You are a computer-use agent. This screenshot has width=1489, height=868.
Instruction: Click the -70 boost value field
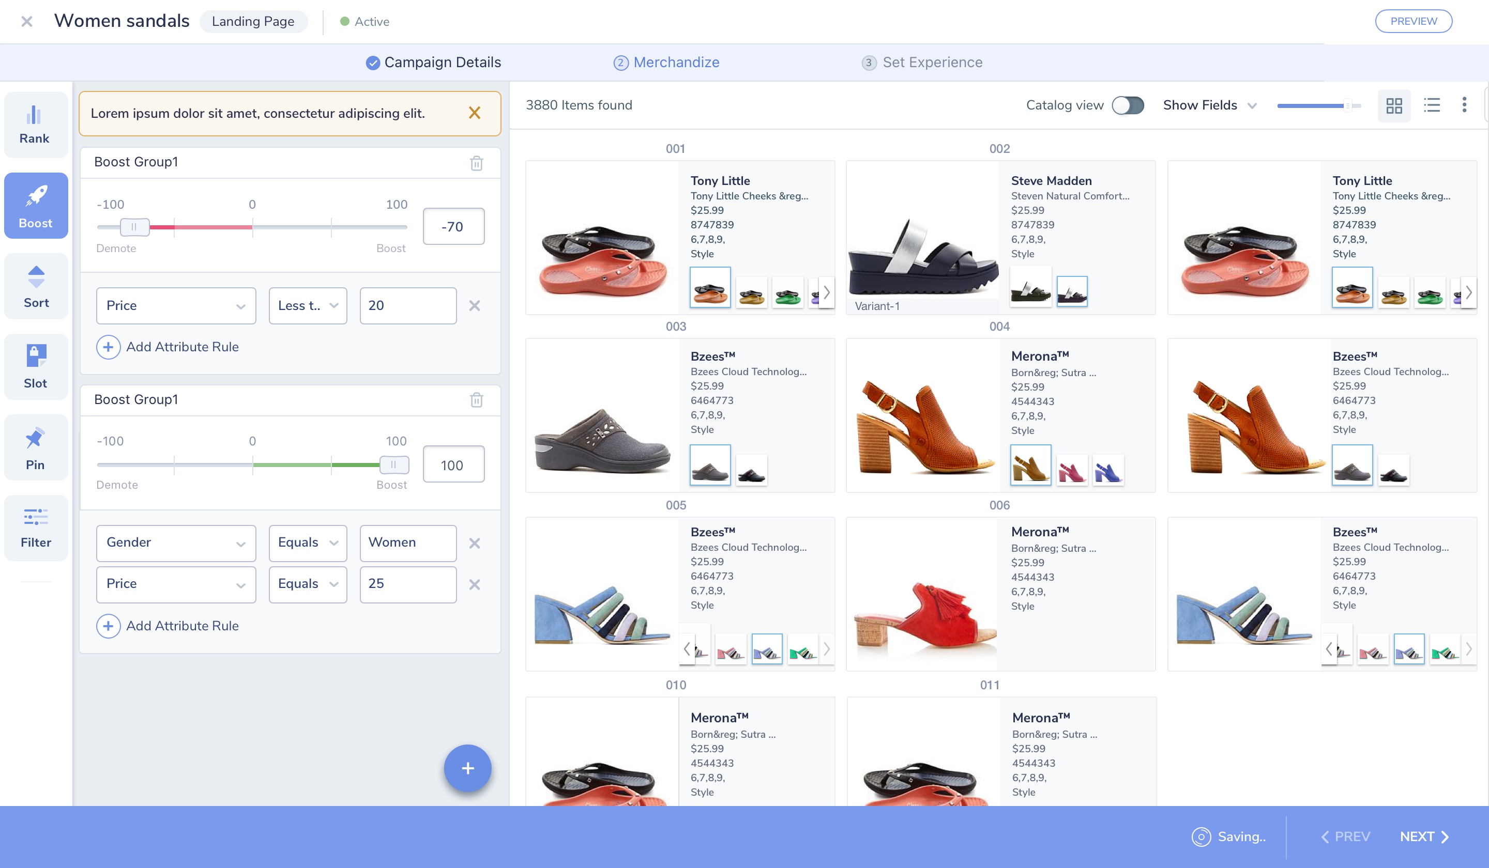454,227
